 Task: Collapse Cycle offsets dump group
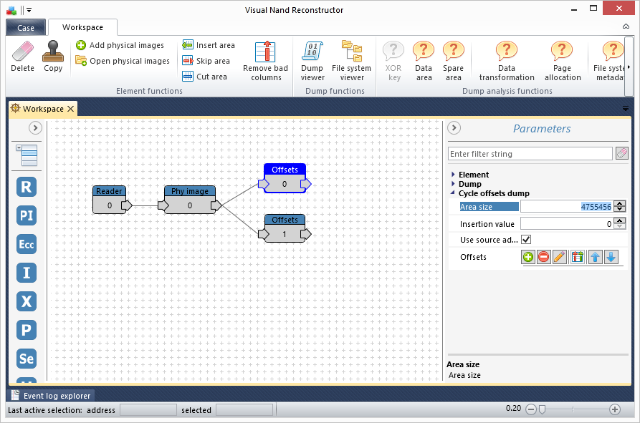(x=453, y=193)
